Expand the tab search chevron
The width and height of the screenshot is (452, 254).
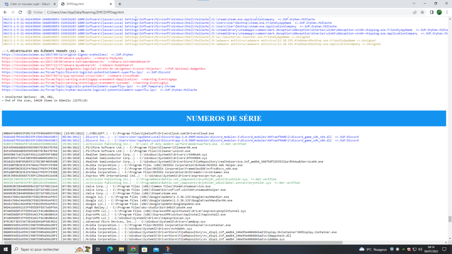[414, 4]
